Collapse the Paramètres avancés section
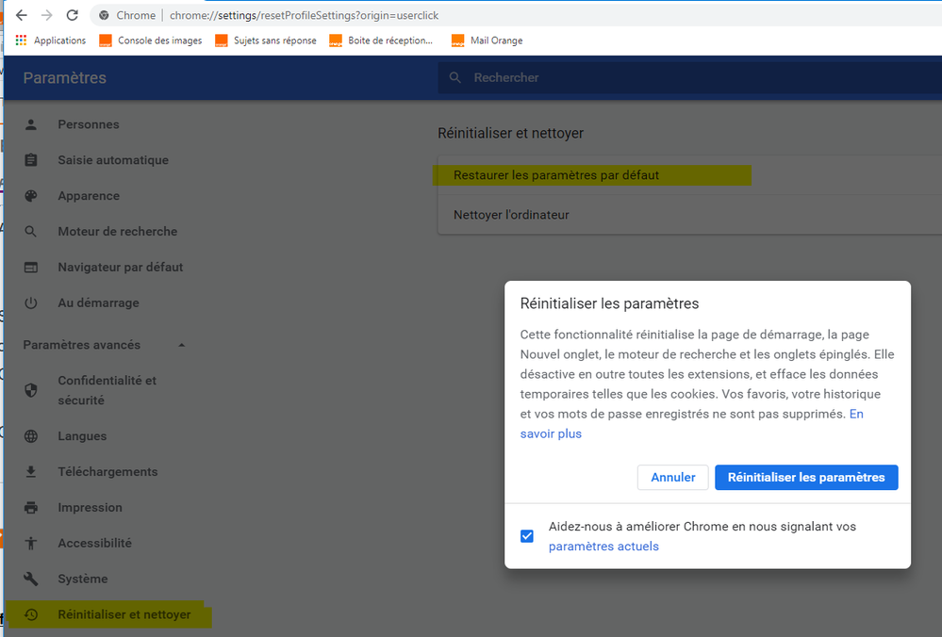Viewport: 942px width, 637px height. [182, 345]
